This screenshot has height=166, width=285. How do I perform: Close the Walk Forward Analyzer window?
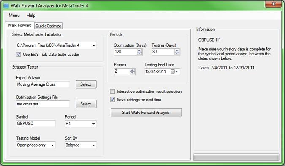point(273,4)
